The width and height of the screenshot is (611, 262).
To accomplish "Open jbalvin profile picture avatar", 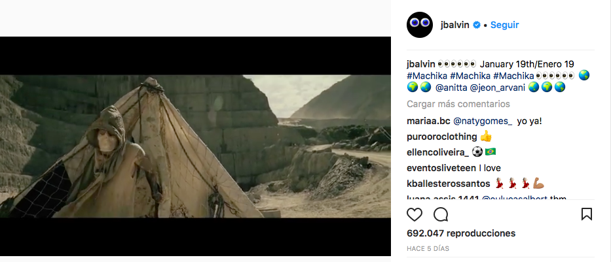I will (420, 24).
